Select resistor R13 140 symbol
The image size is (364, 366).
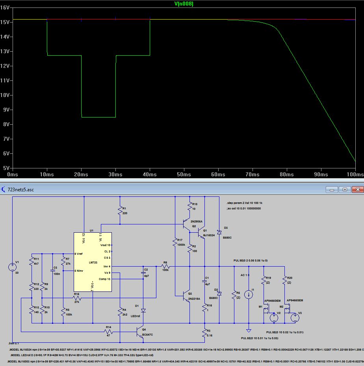point(32,310)
